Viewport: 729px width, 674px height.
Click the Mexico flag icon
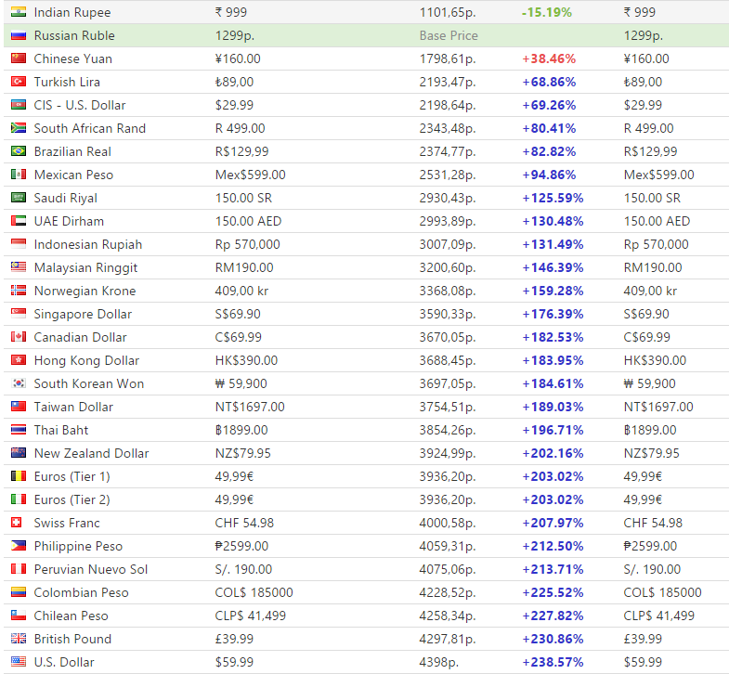click(18, 175)
